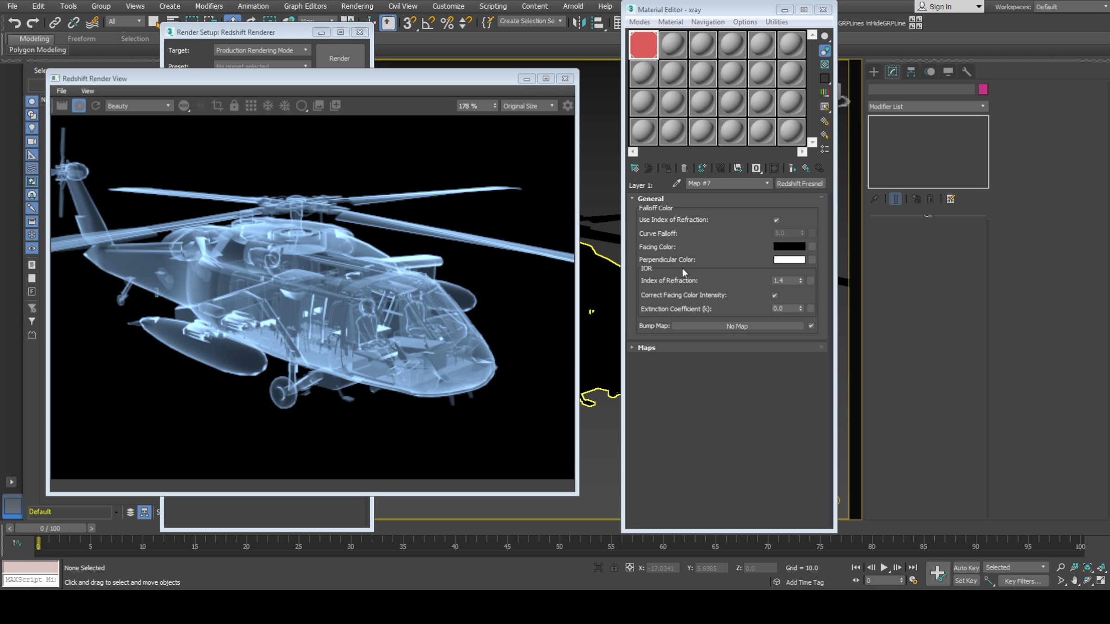Toggle Correct Facing Color Intensity checkbox

[x=775, y=295]
